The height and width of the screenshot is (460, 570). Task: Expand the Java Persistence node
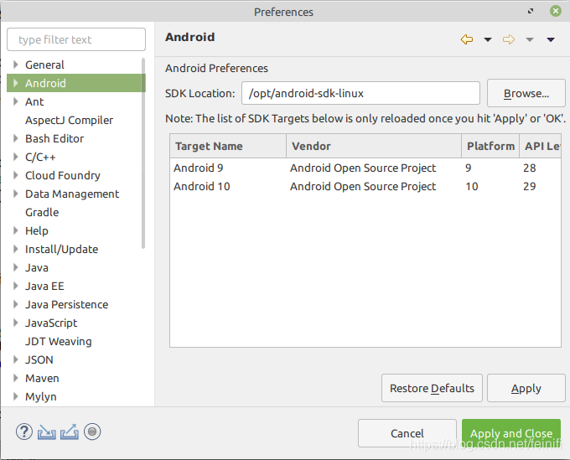point(15,304)
